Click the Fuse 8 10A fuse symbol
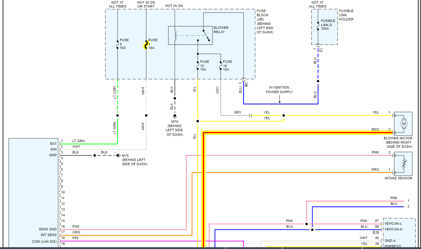Image resolution: width=421 pixels, height=249 pixels. (117, 45)
